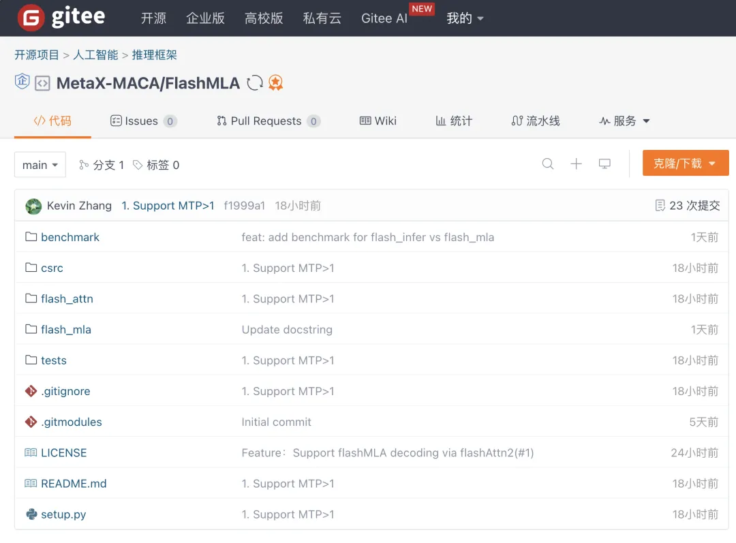The width and height of the screenshot is (736, 543).
Task: Open the 我的 dropdown menu
Action: (x=465, y=18)
